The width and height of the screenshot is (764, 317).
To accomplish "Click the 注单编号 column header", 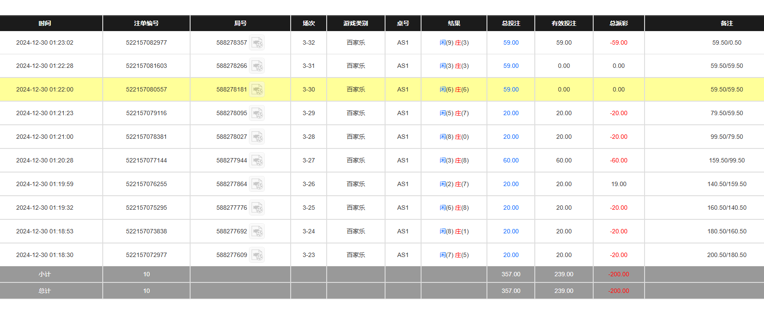I will [x=146, y=24].
